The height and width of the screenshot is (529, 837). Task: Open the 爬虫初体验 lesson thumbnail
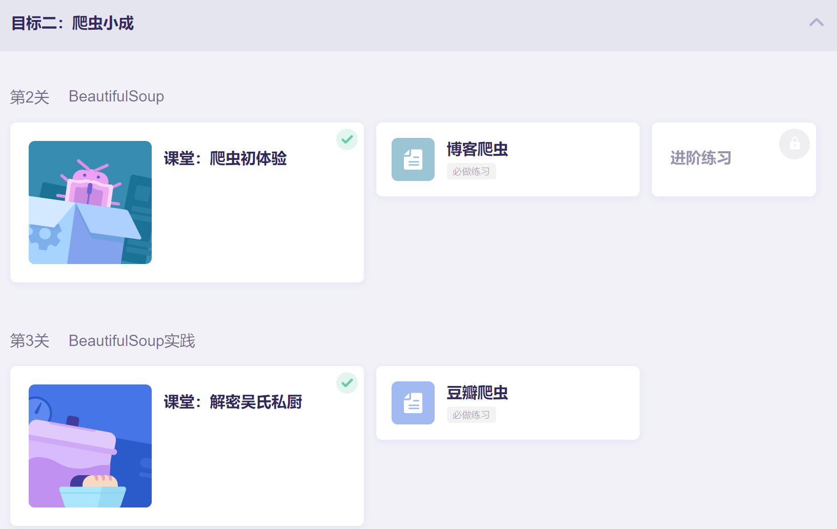90,202
